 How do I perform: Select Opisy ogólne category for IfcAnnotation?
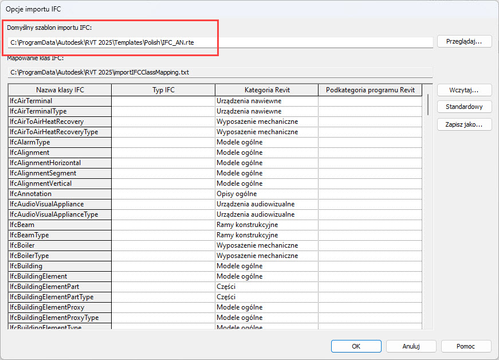(266, 194)
